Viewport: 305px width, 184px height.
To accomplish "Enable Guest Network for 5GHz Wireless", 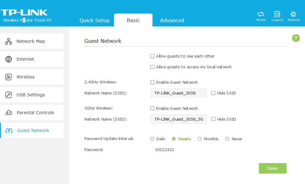I will tap(152, 108).
